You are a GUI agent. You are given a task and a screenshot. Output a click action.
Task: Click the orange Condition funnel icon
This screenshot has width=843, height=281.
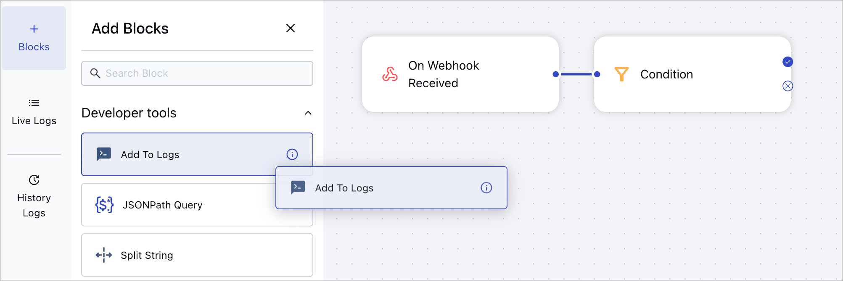pos(621,74)
